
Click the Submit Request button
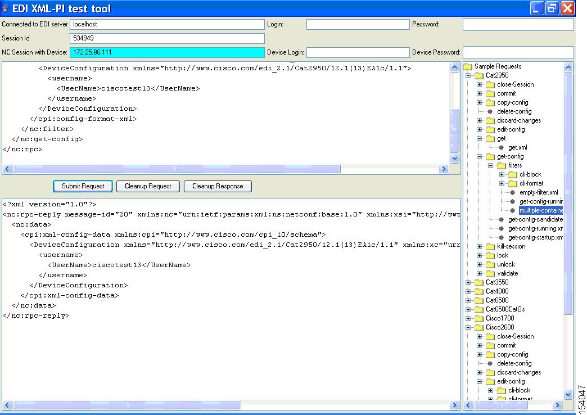(x=83, y=186)
